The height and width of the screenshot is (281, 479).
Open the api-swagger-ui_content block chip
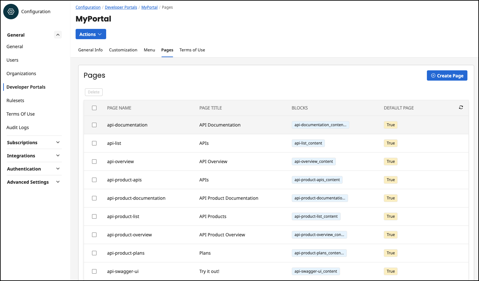tap(316, 271)
